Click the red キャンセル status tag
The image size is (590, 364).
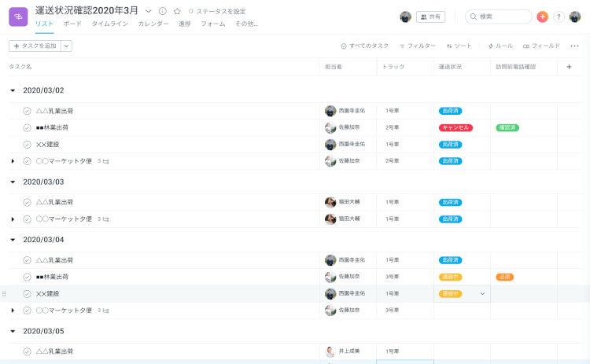(455, 127)
